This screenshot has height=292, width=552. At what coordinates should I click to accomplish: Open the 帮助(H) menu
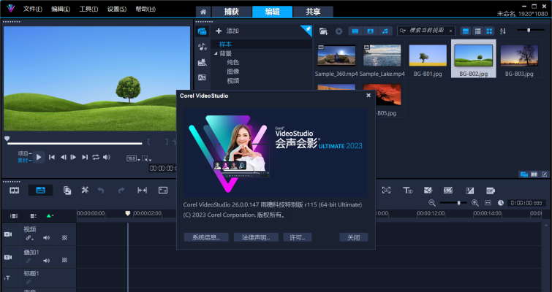pos(145,9)
